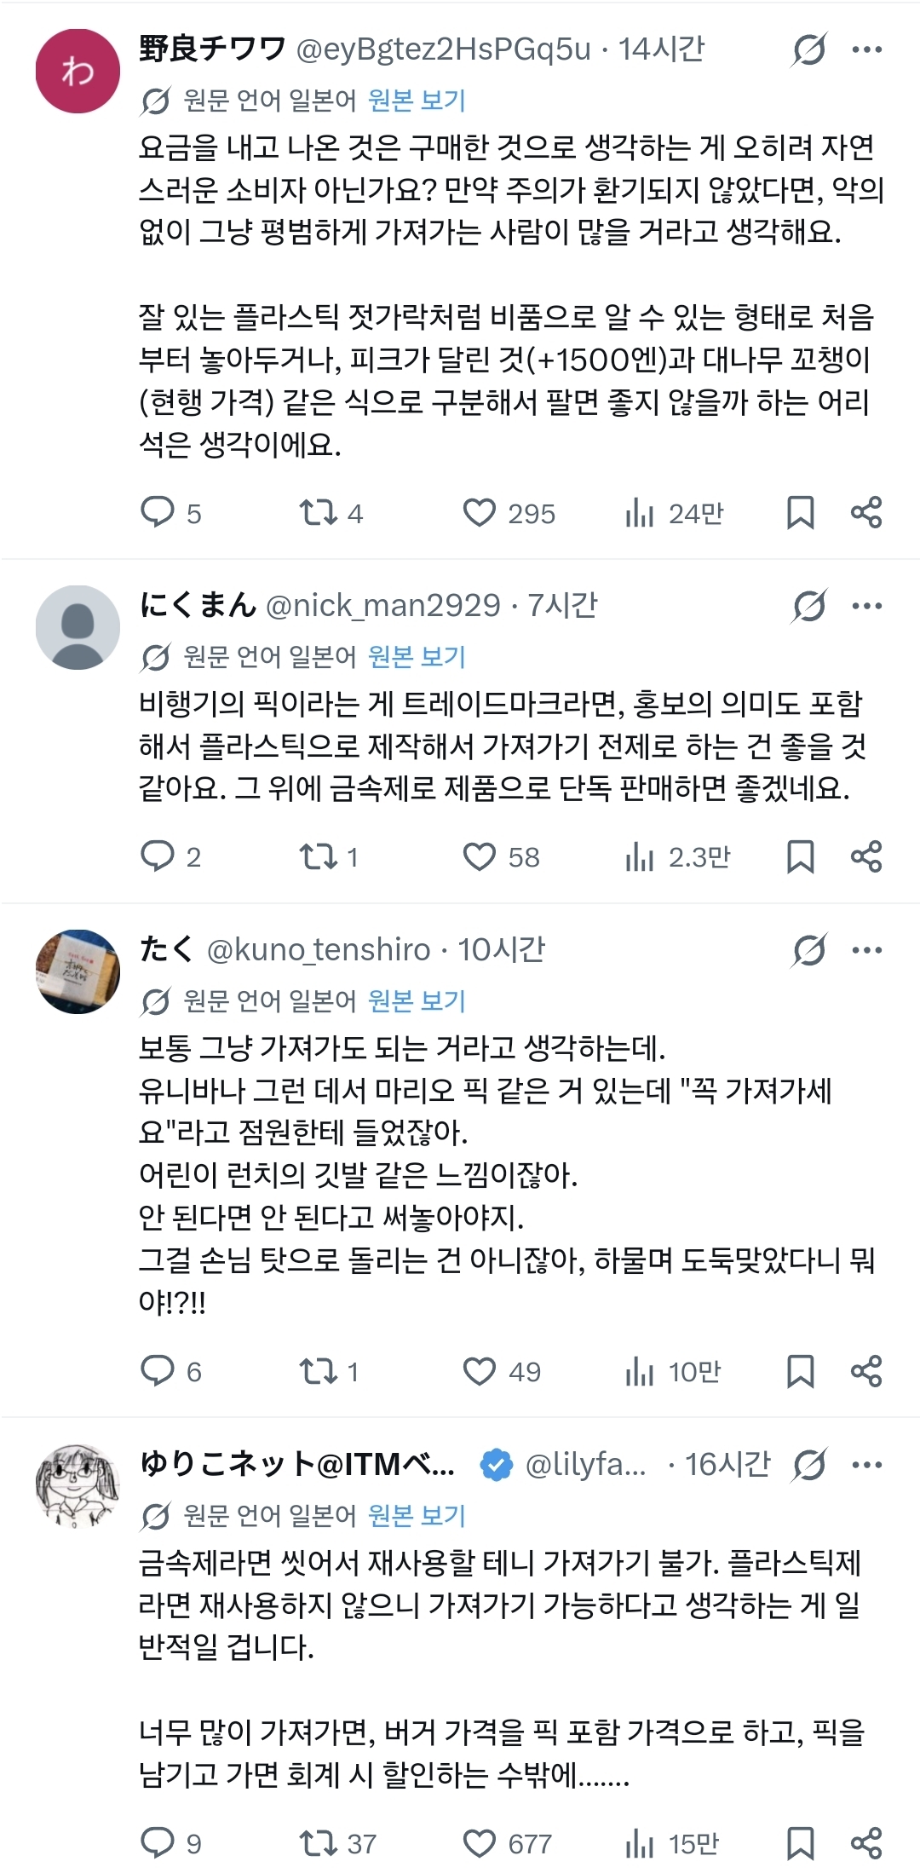
Task: Bookmark the ゆりこネット post
Action: click(800, 1843)
